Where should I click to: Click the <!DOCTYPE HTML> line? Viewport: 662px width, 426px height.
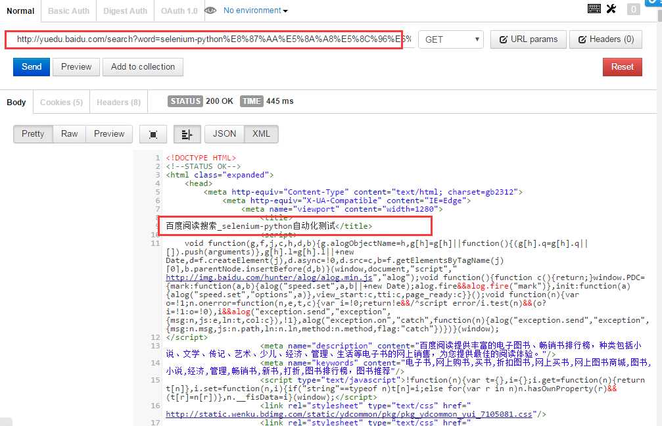point(201,158)
